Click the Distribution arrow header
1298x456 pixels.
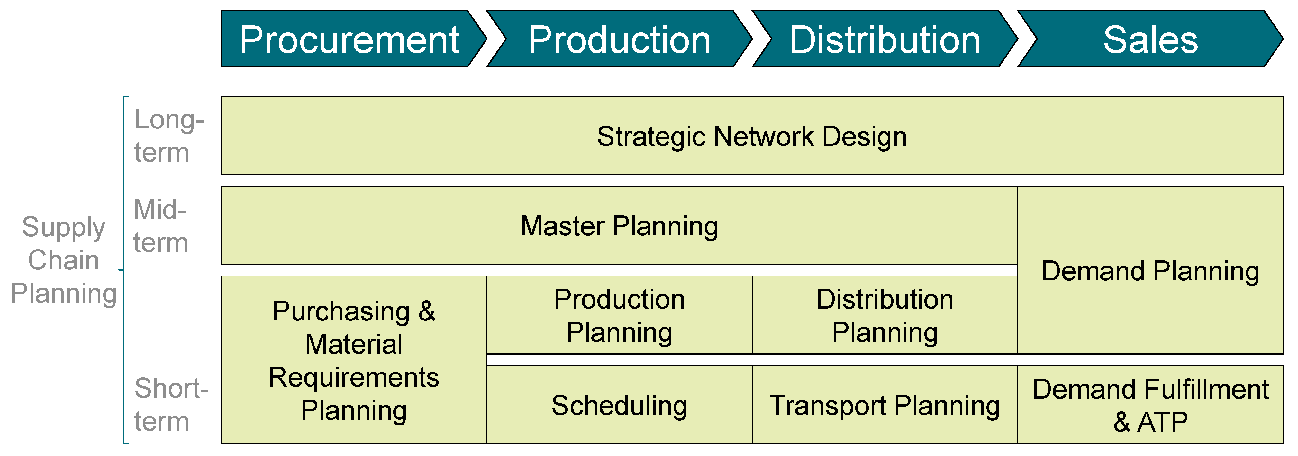[x=884, y=39]
